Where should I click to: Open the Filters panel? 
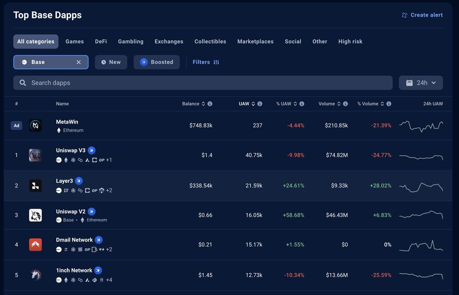pyautogui.click(x=206, y=62)
